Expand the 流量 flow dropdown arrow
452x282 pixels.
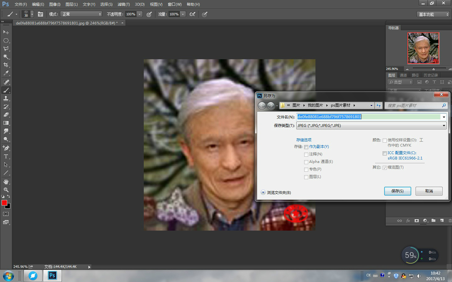pos(183,14)
